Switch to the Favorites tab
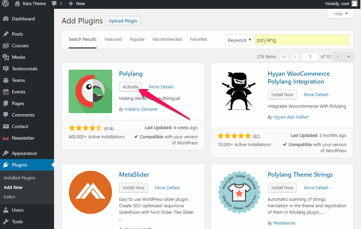Screen dimensions: 361x229 pos(199,39)
